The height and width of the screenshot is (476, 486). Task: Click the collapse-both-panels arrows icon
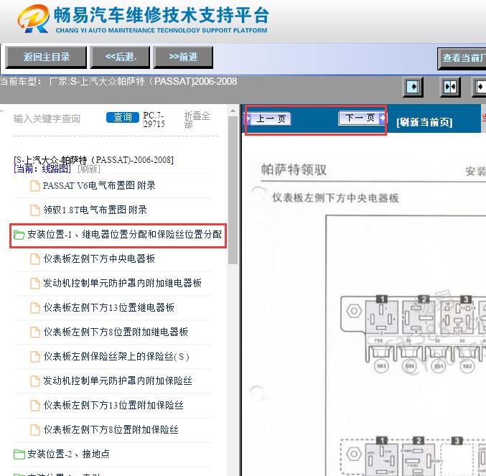(450, 87)
